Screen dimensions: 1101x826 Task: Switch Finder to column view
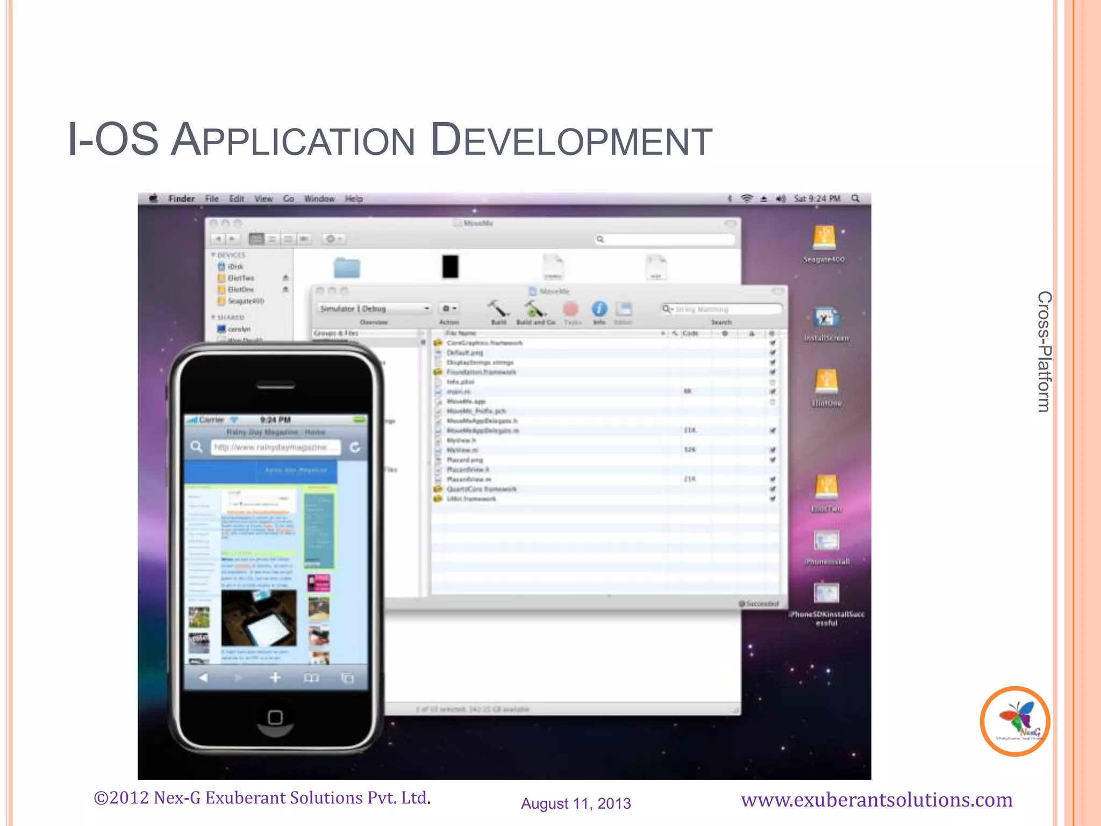(288, 239)
